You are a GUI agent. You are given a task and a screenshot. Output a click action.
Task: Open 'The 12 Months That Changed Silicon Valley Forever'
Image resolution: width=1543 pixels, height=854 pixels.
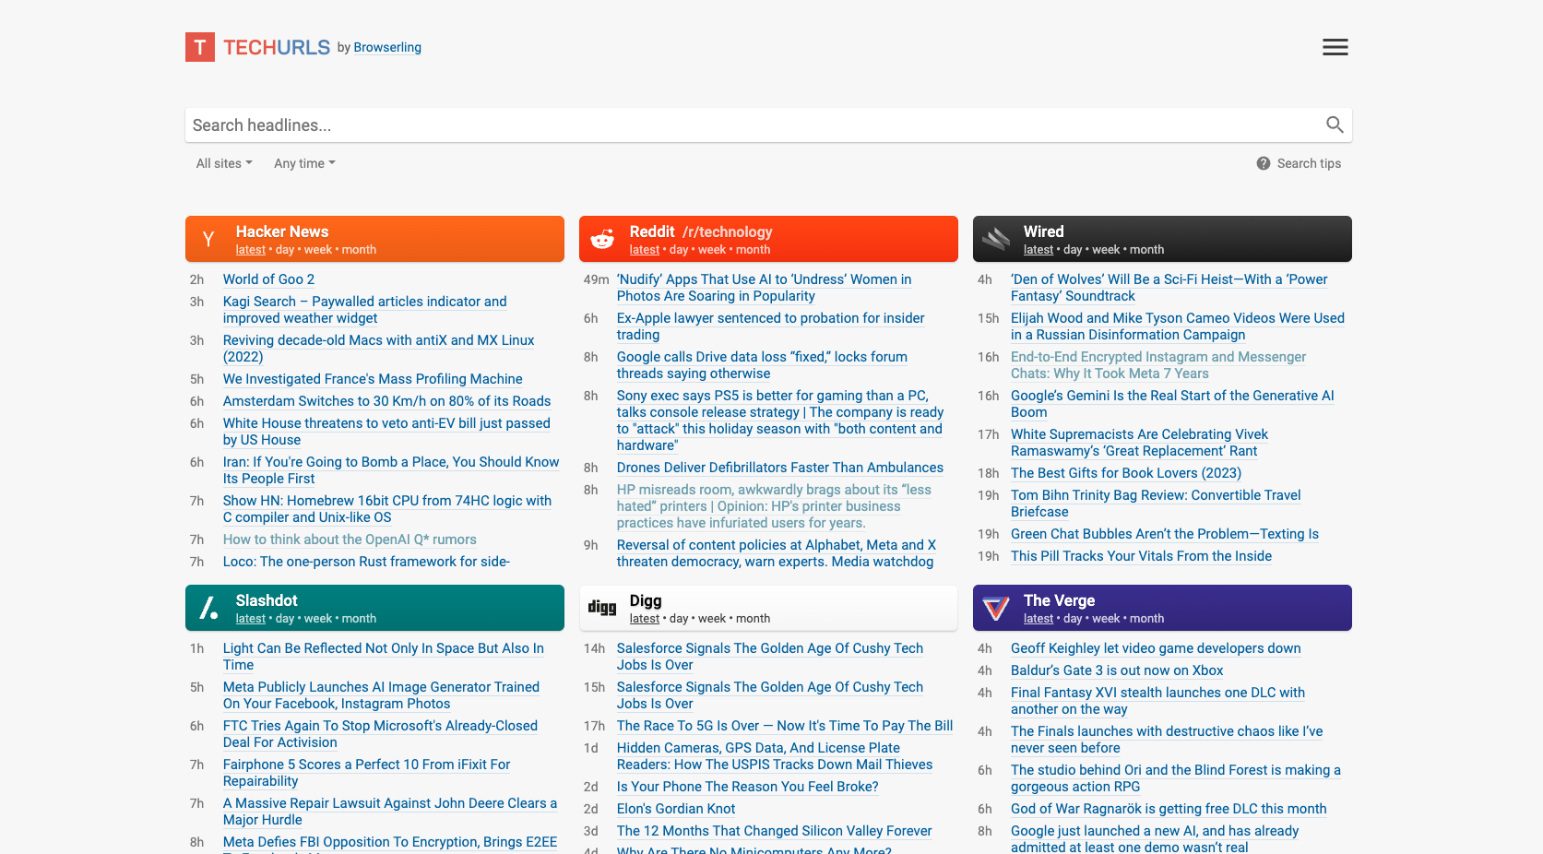(x=775, y=831)
